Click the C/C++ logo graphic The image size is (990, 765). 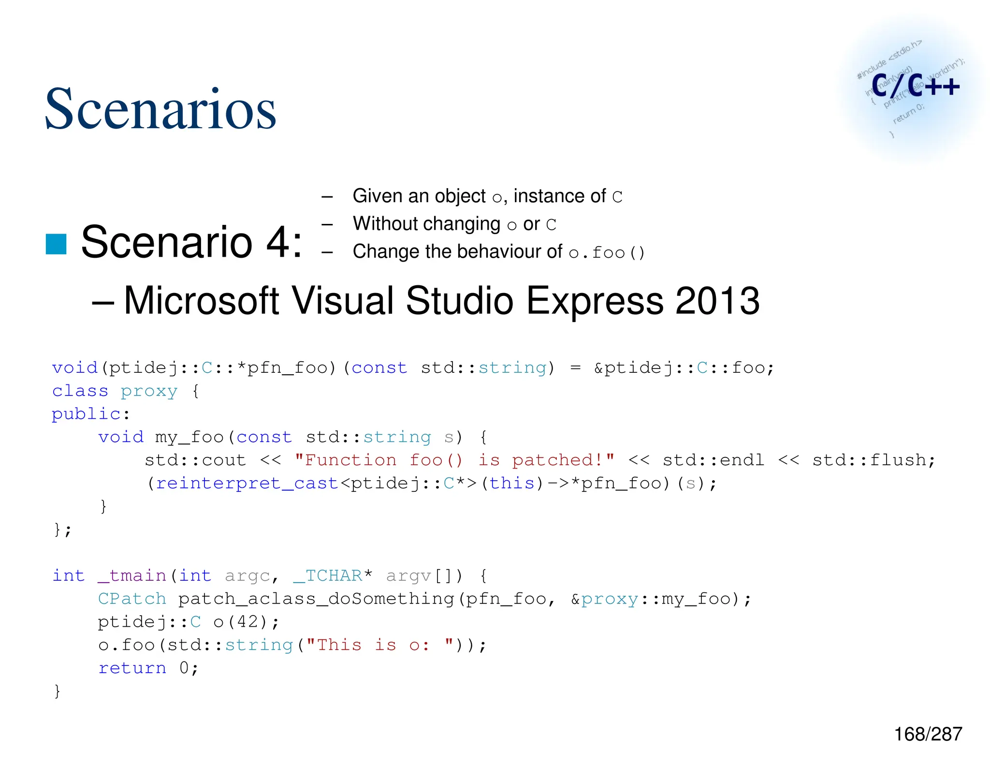(x=911, y=89)
